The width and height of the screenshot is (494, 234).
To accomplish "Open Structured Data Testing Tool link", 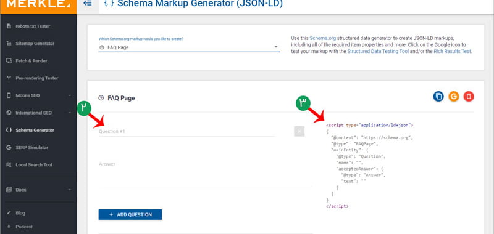I will pyautogui.click(x=378, y=52).
